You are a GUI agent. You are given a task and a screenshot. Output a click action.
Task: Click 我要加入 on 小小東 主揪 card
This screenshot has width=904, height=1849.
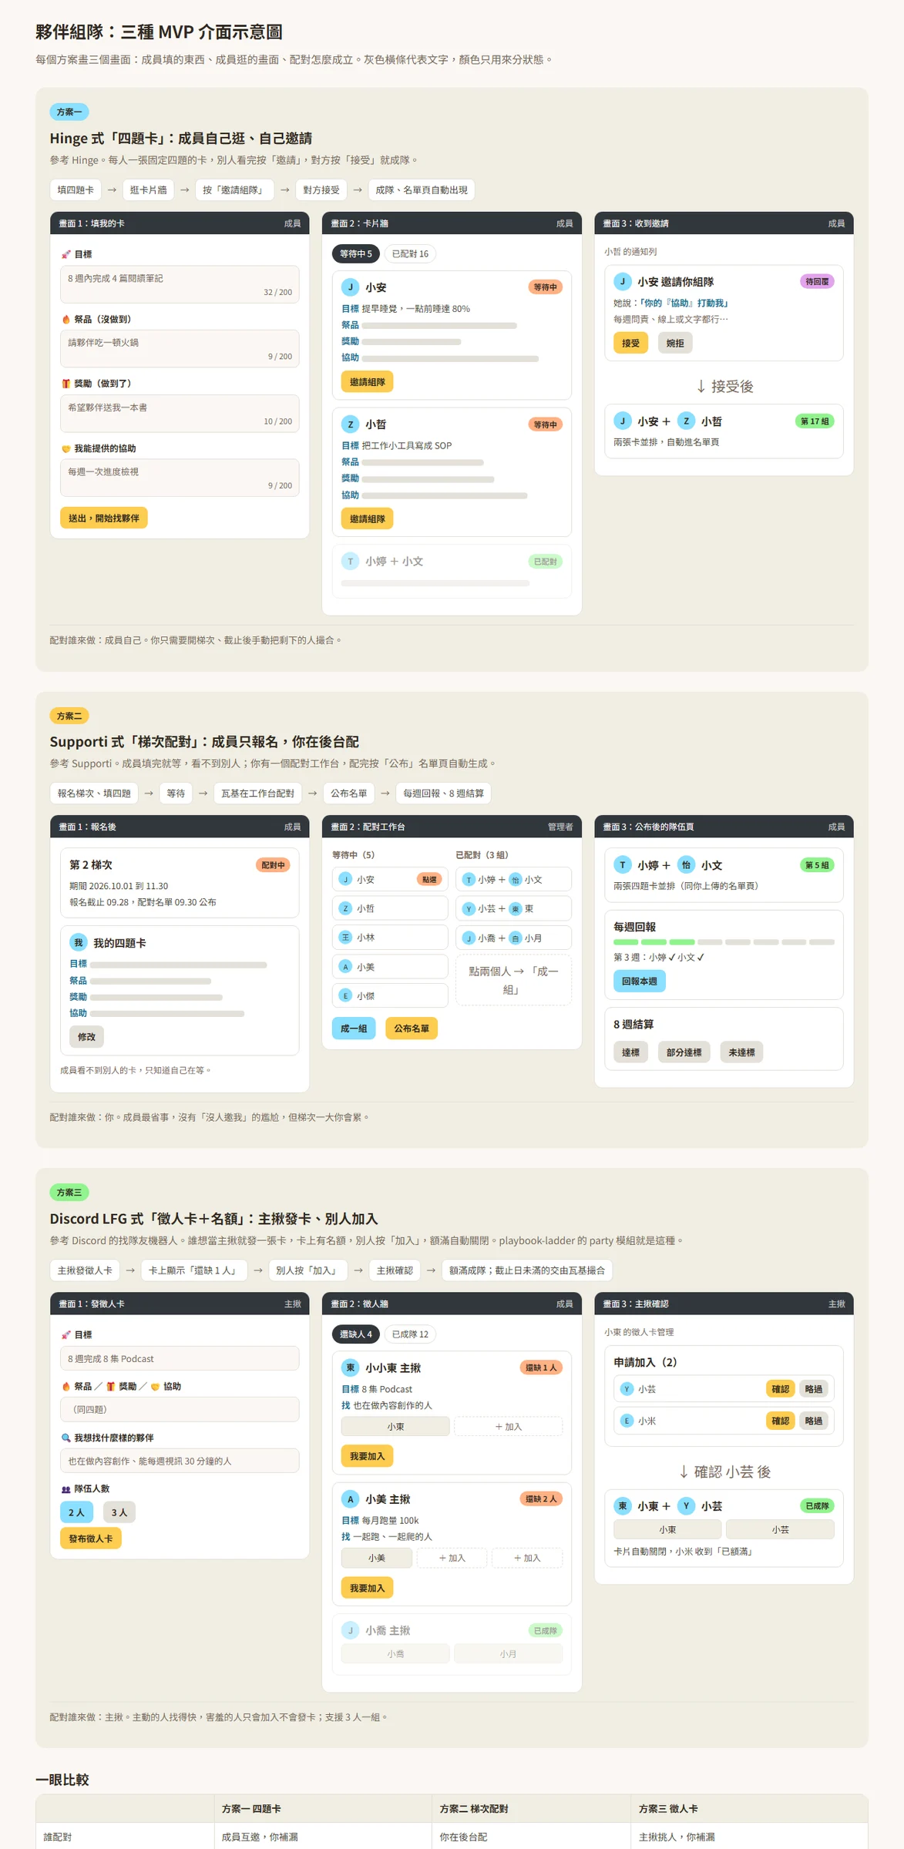(x=367, y=1456)
